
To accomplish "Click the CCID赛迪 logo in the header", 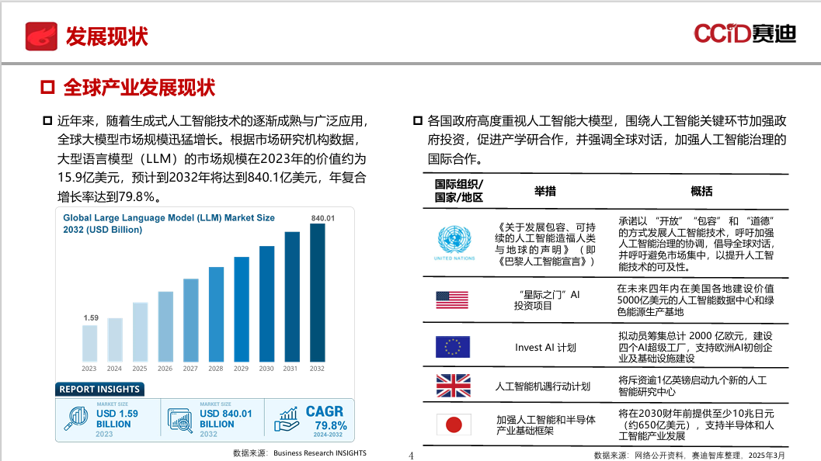I will pos(745,33).
